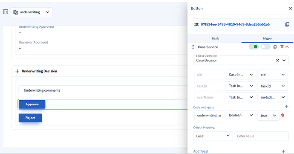
Task: Enable the grey Case Service toggle
Action: pyautogui.click(x=265, y=46)
